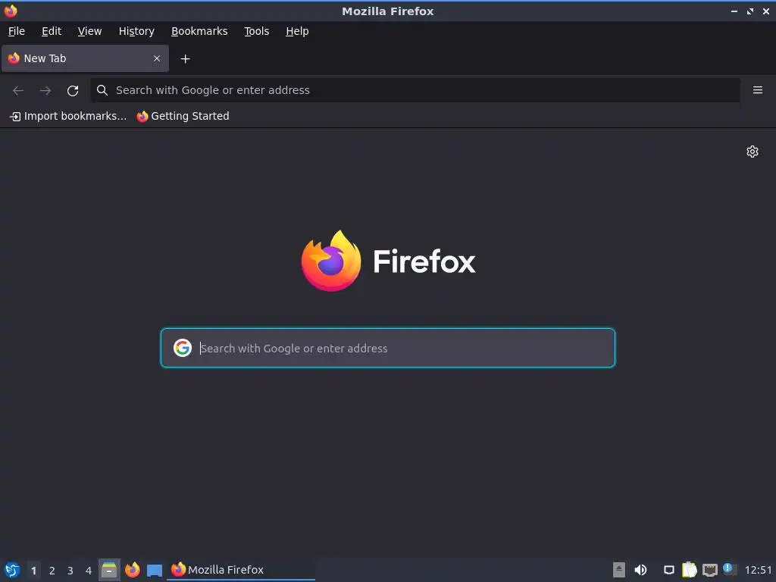Click the Firefox logo on new tab page

coord(388,261)
